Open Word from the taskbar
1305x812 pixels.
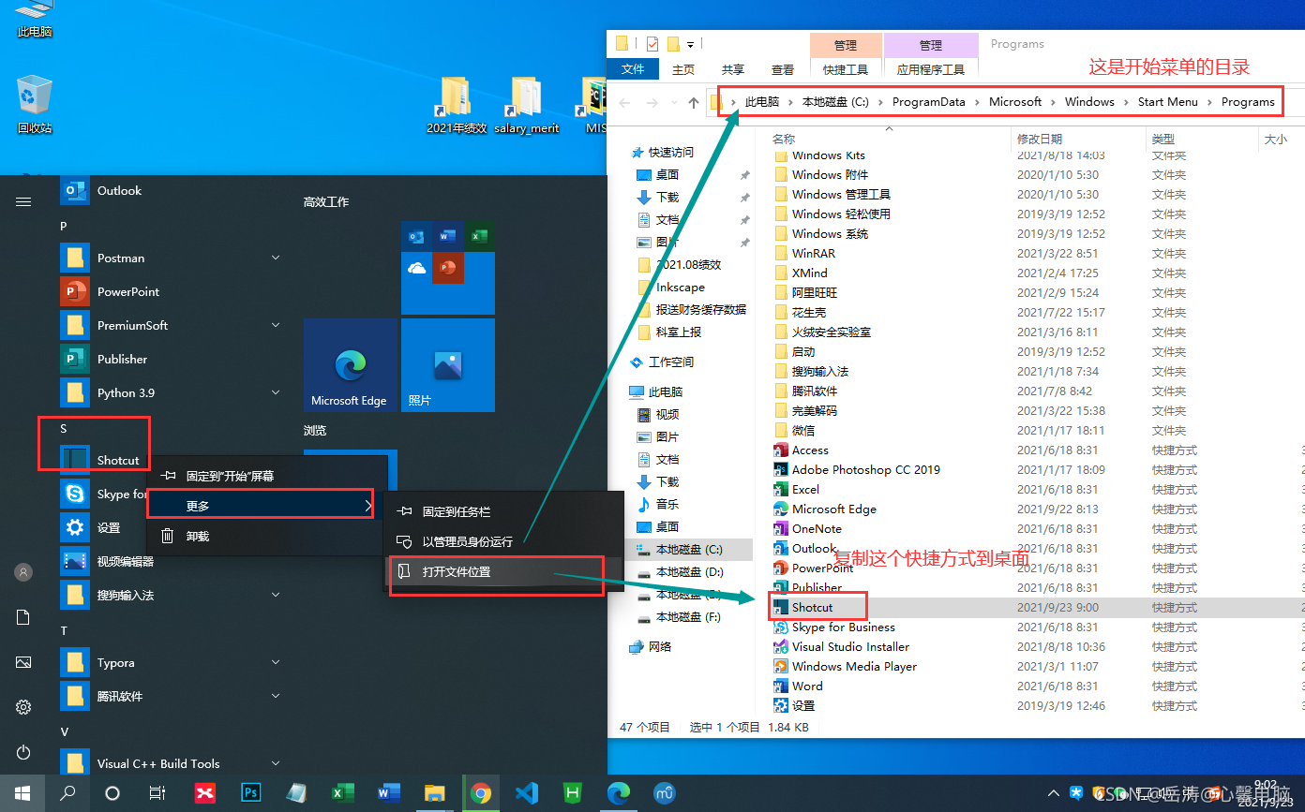[x=388, y=793]
